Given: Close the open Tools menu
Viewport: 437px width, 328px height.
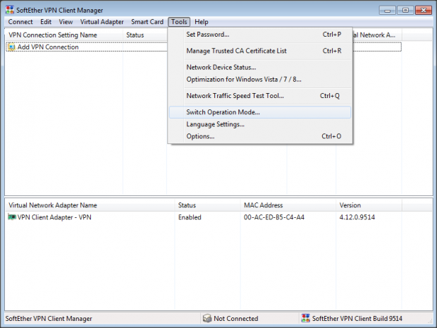Looking at the screenshot, I should pyautogui.click(x=179, y=22).
